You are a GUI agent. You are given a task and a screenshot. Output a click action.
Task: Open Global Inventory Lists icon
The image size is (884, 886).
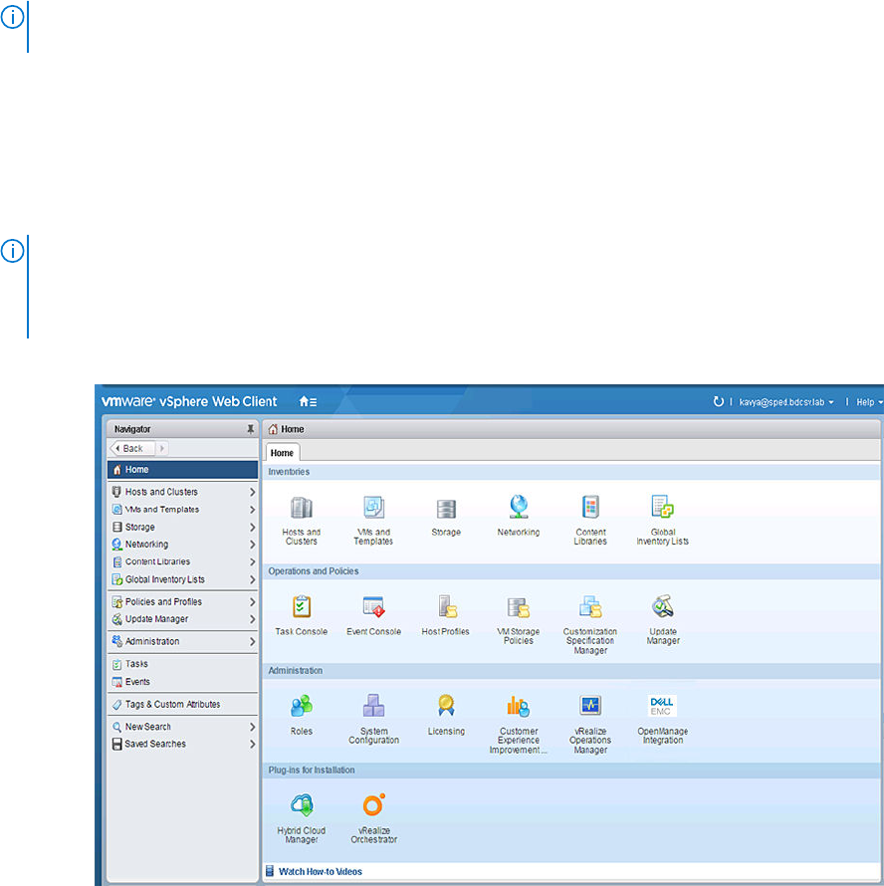click(x=662, y=507)
